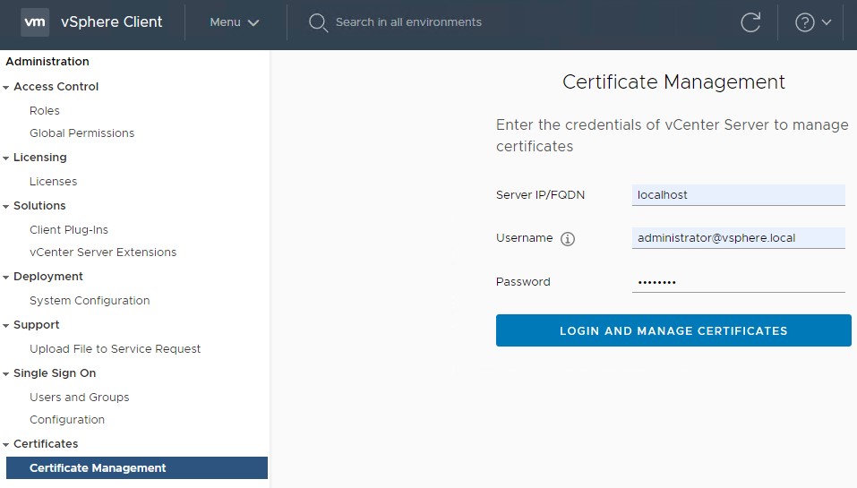Select Certificate Management in sidebar
Screen dimensions: 857x488
tap(137, 467)
